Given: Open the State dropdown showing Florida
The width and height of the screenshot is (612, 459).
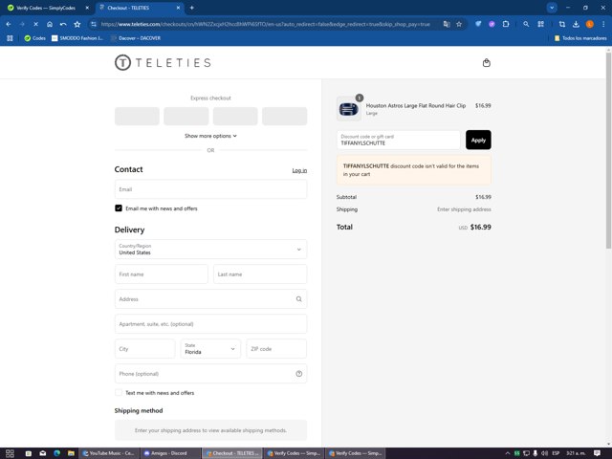Looking at the screenshot, I should coord(210,348).
